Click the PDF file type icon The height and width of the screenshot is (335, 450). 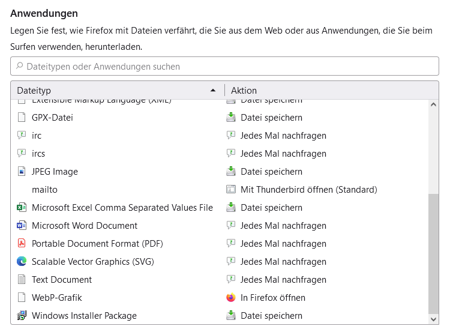click(22, 244)
